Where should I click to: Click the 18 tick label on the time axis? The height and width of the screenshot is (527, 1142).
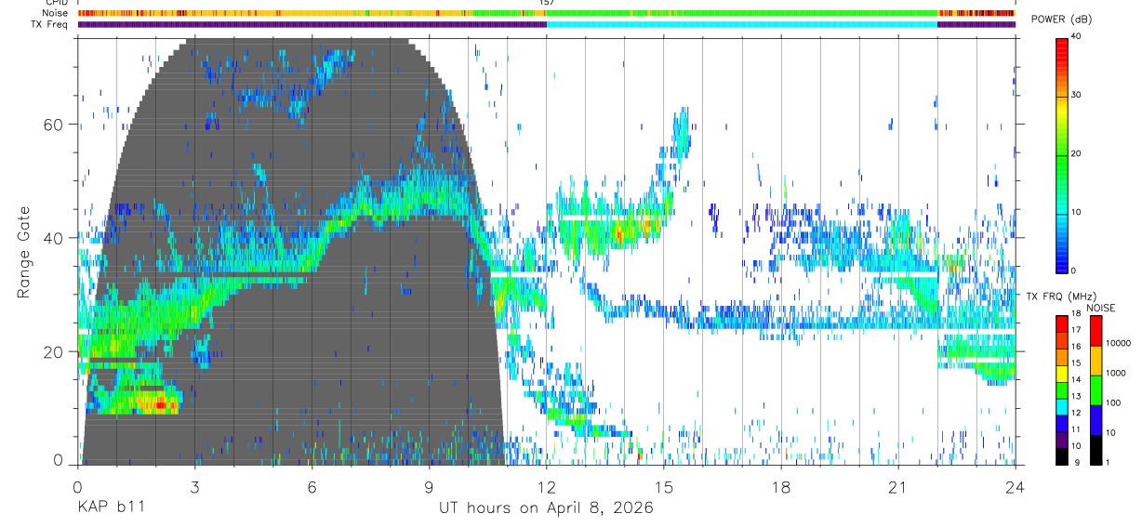point(781,486)
